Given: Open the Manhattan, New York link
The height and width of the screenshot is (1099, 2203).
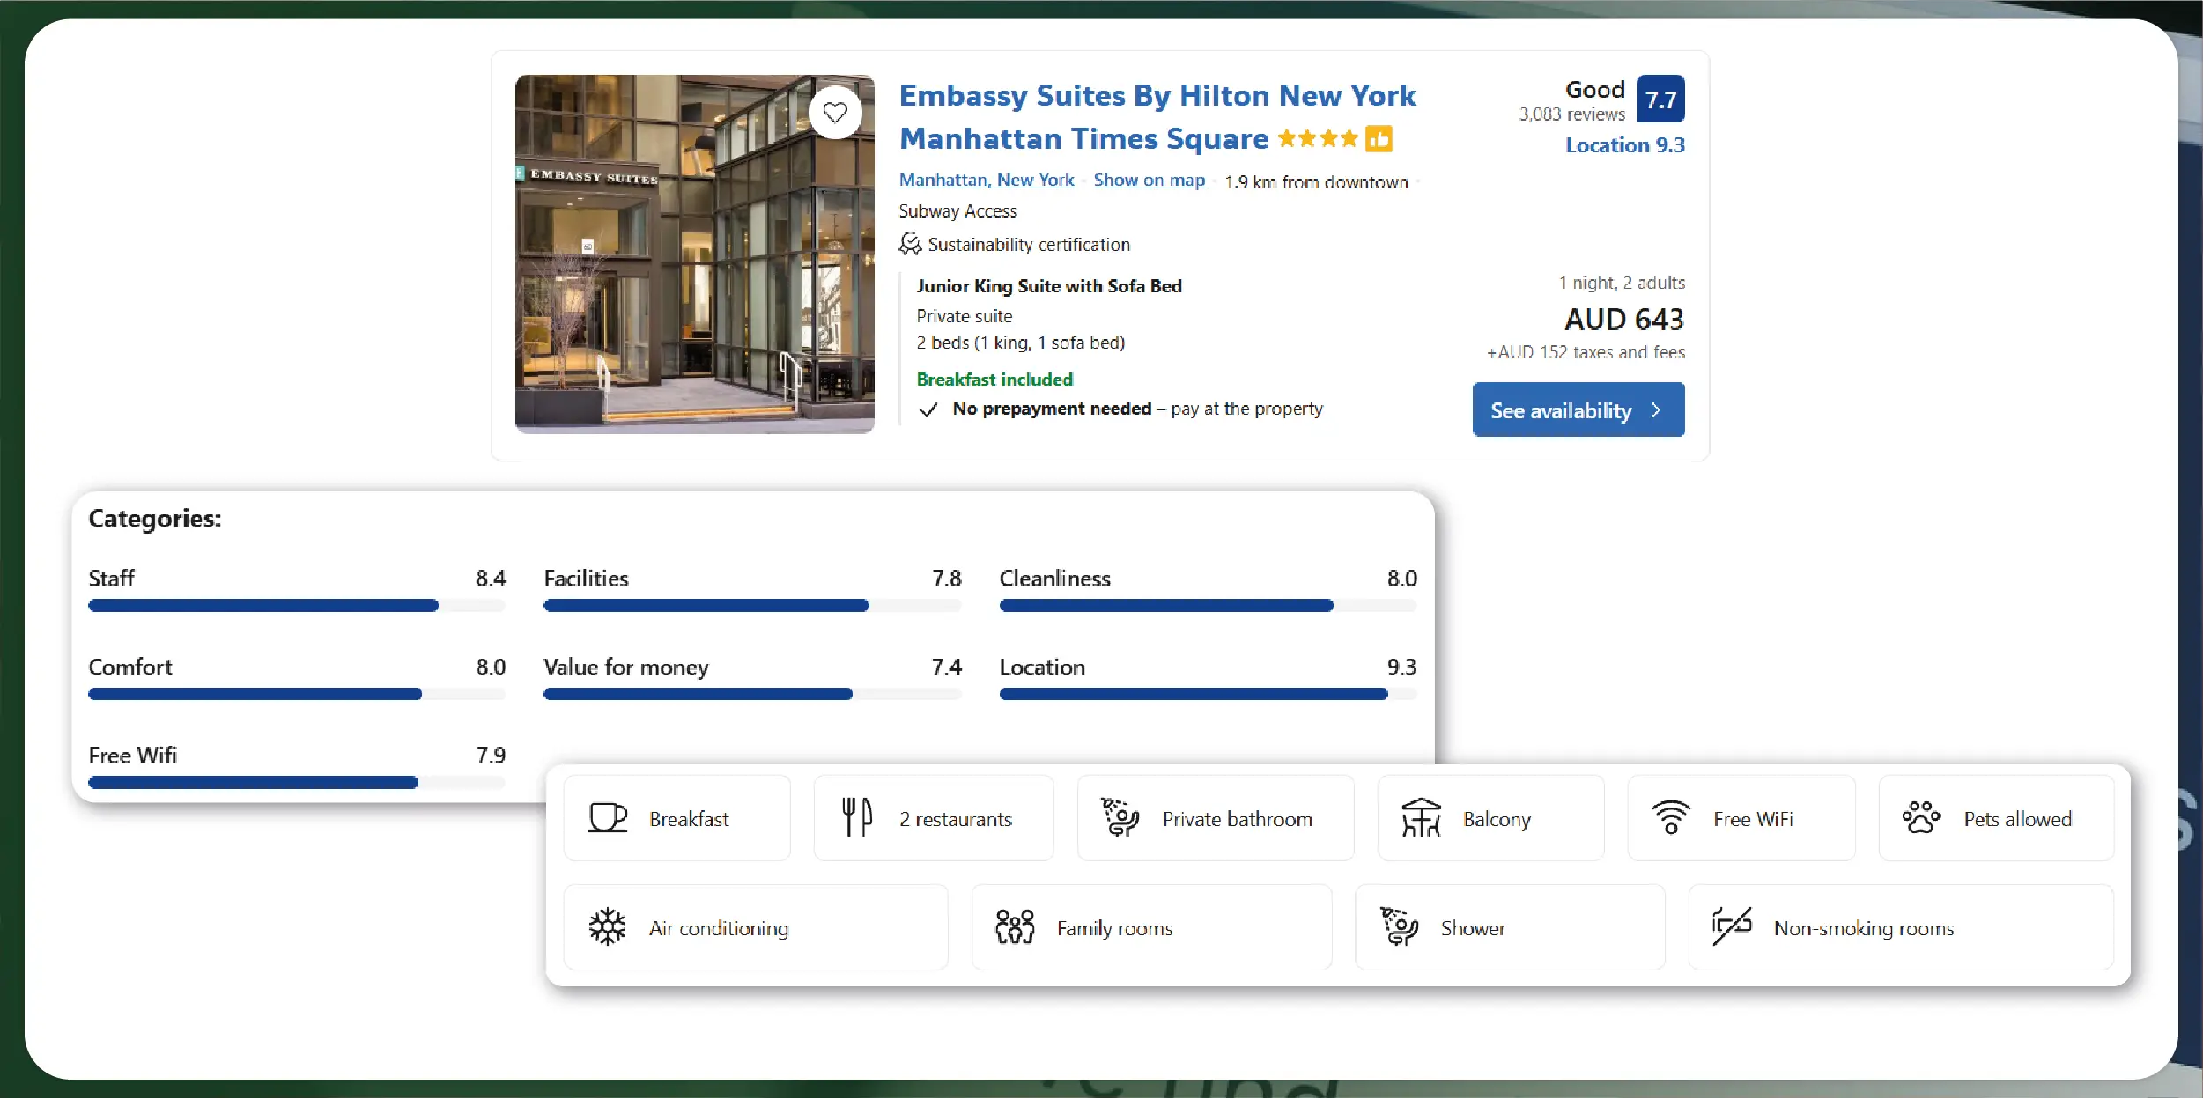Looking at the screenshot, I should [x=986, y=181].
